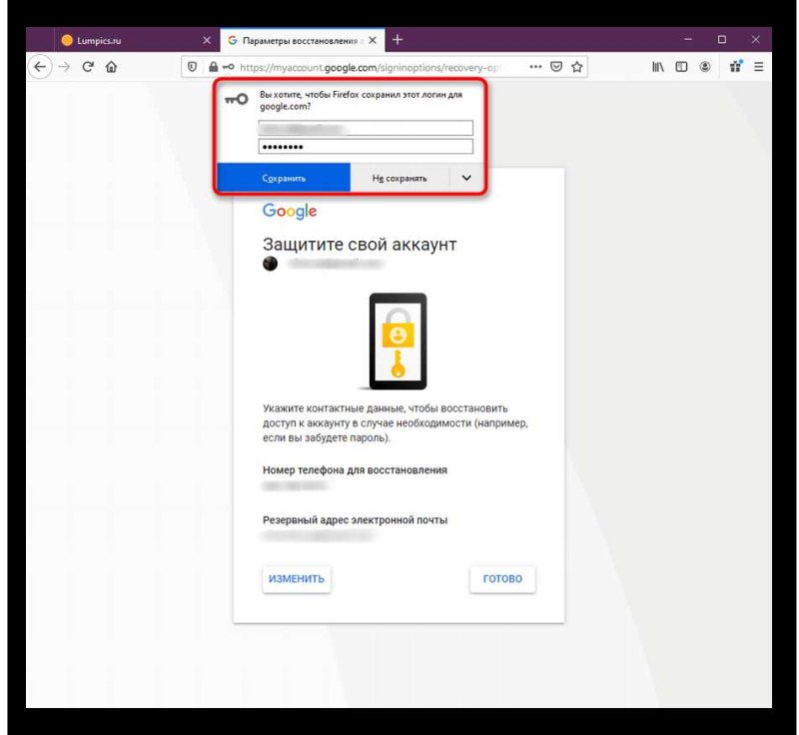
Task: Open a new tab with plus
Action: point(398,40)
